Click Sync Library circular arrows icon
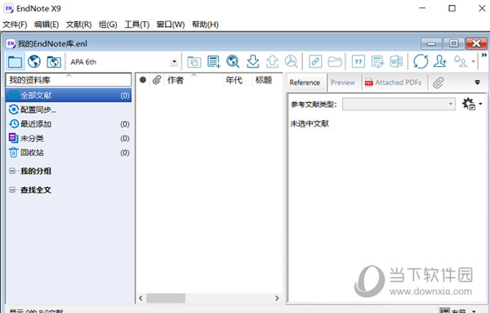This screenshot has height=313, width=490. coord(421,61)
